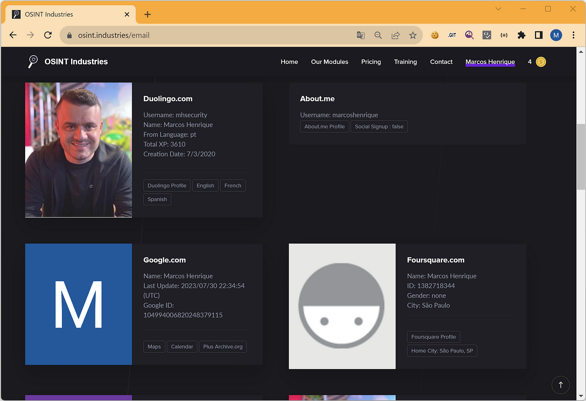Open the purple magnifier extension icon
Image resolution: width=586 pixels, height=401 pixels.
[x=469, y=35]
